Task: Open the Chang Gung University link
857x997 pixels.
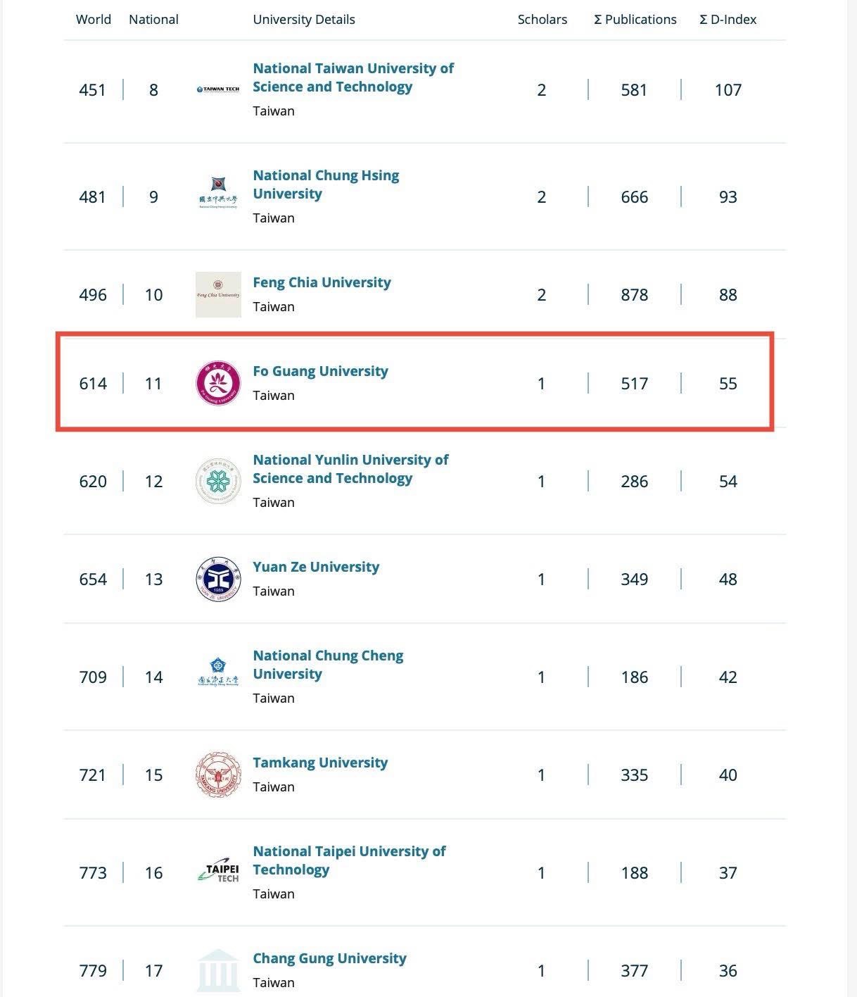Action: click(x=329, y=958)
